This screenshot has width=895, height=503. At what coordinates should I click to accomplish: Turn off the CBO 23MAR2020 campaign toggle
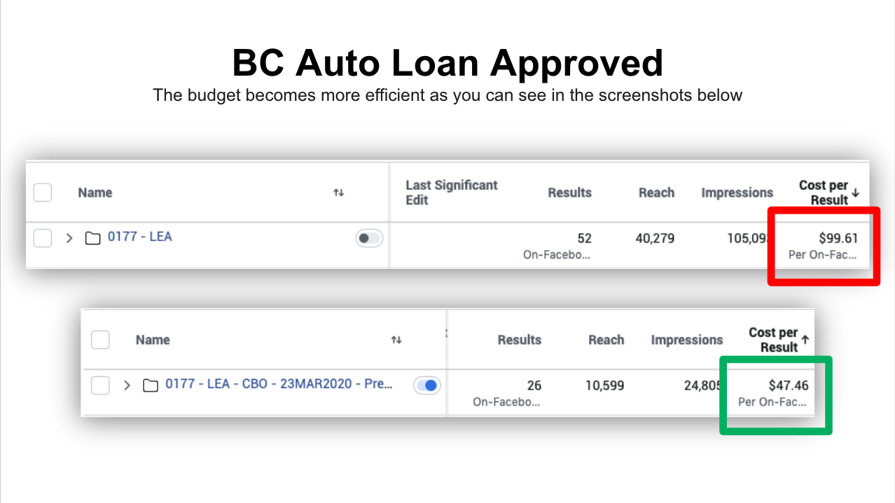[x=426, y=385]
